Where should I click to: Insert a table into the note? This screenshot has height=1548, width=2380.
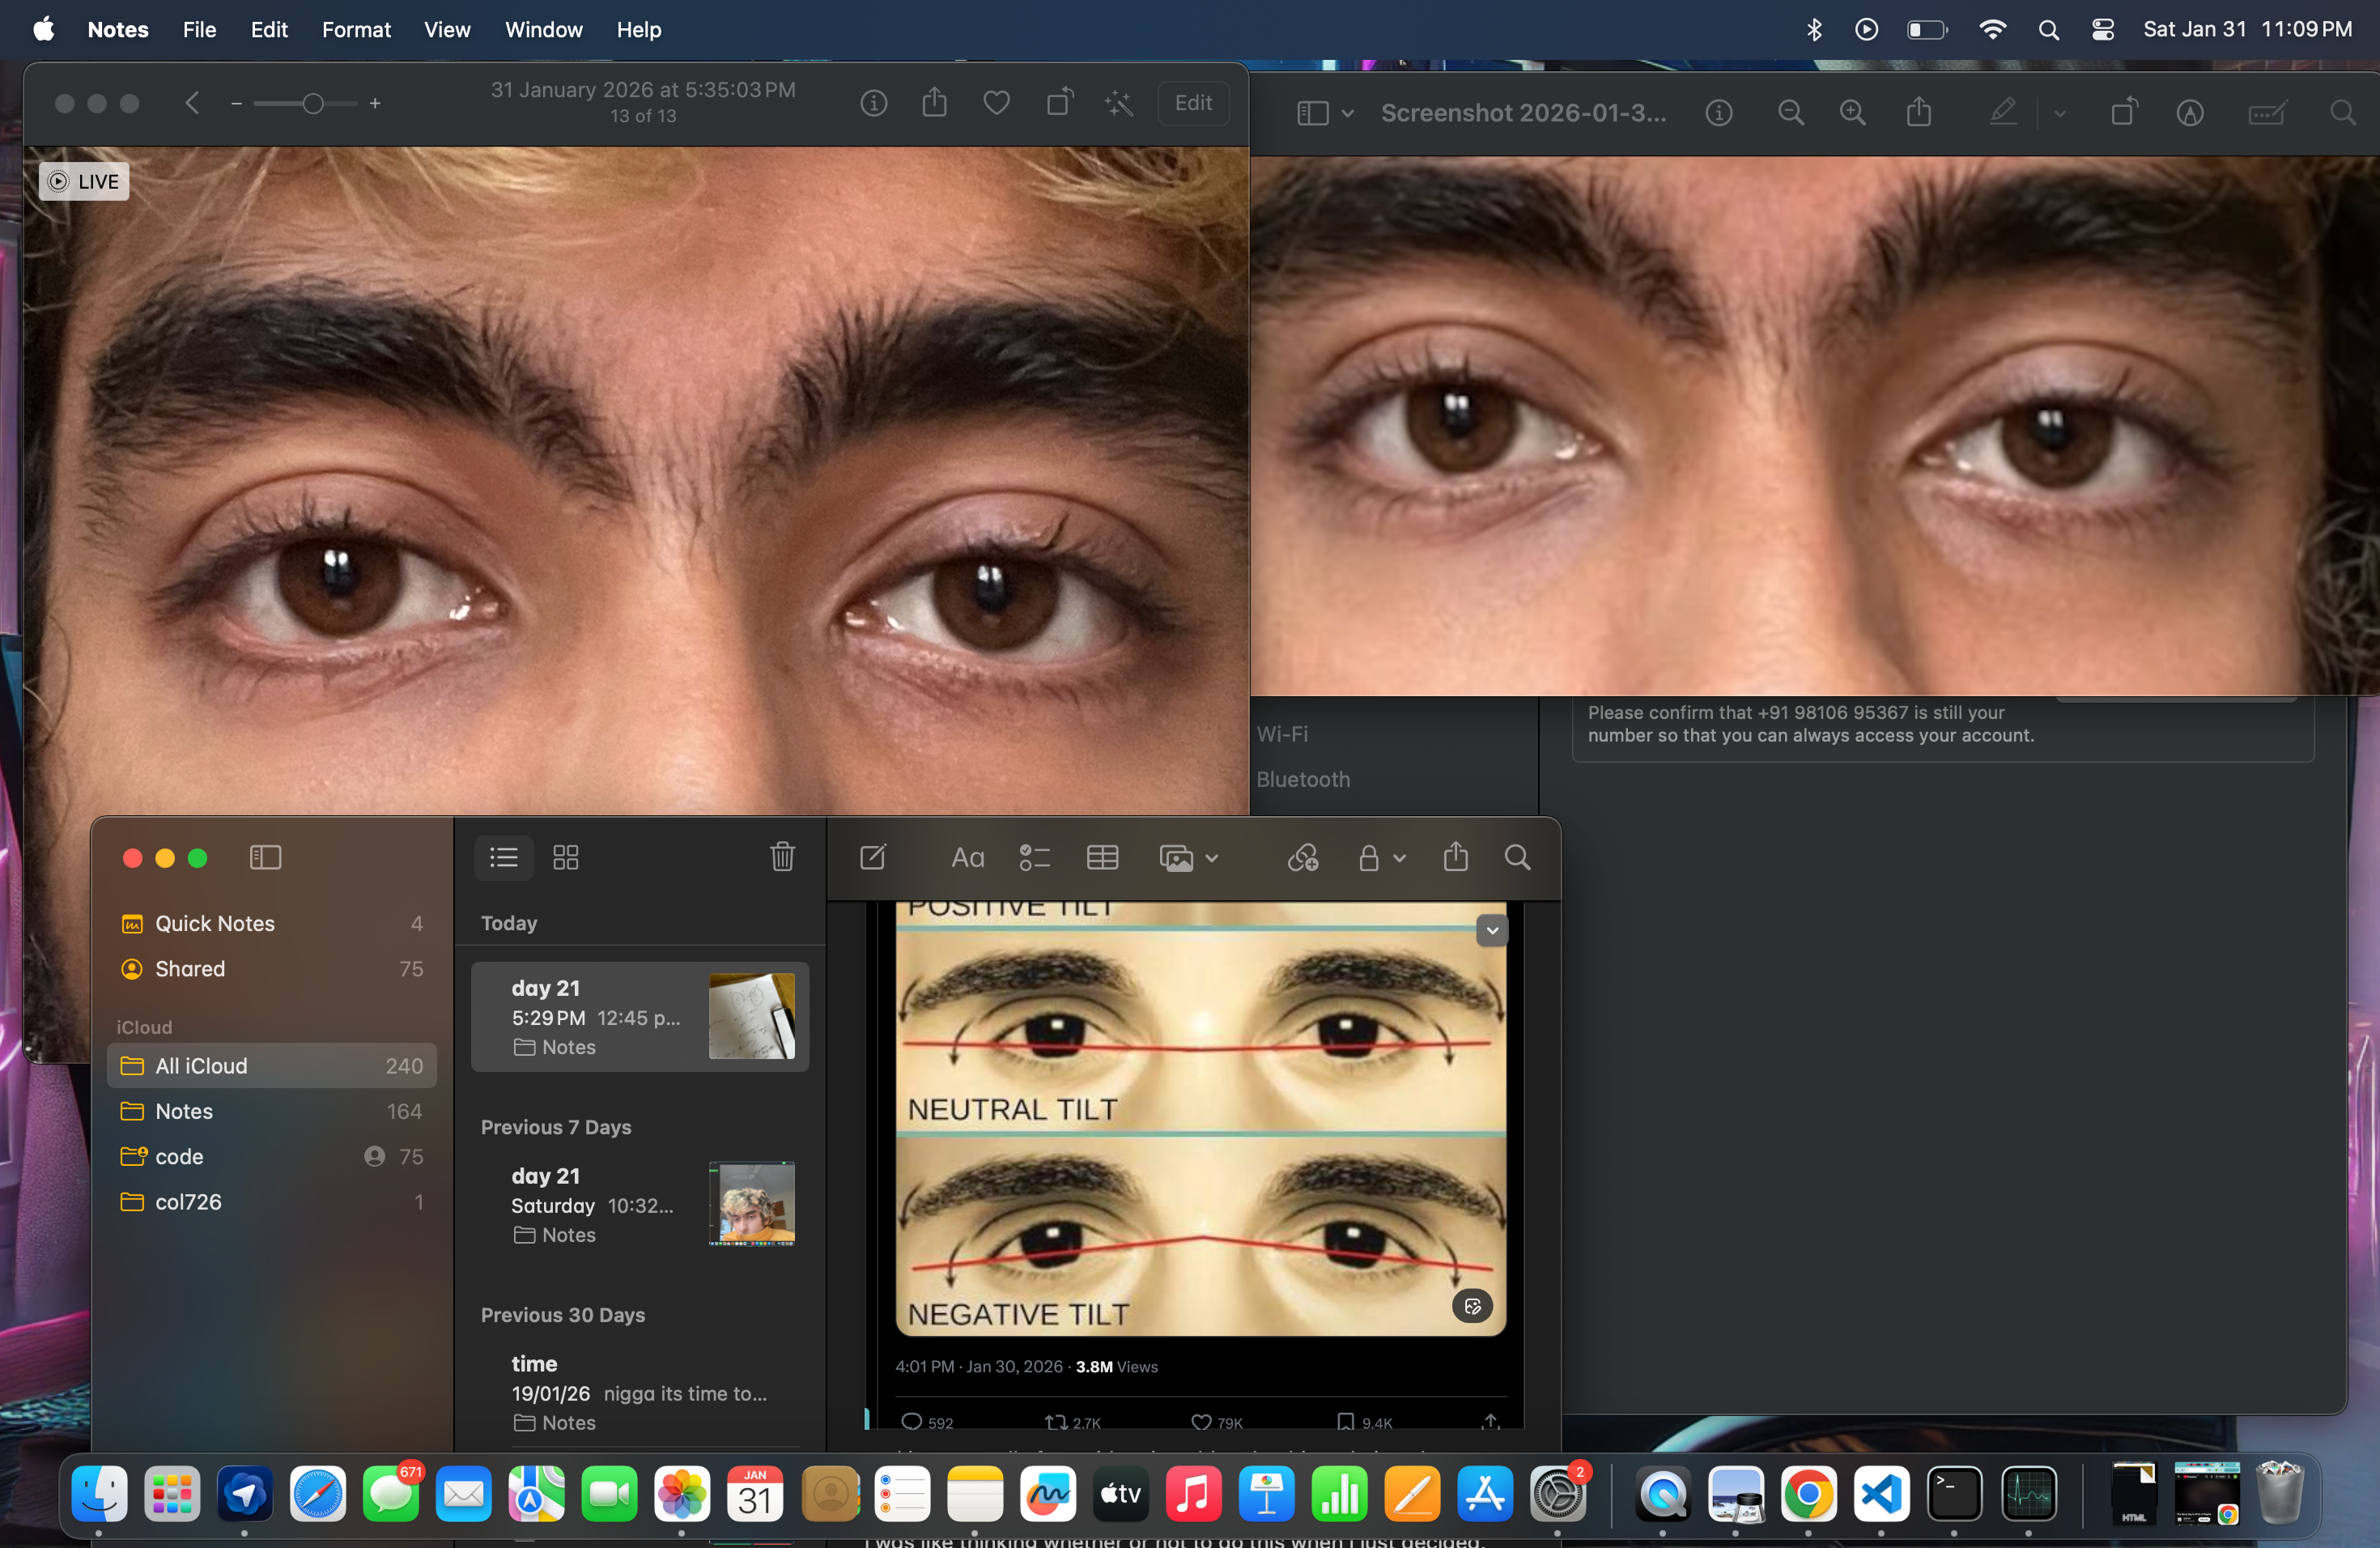[1102, 857]
